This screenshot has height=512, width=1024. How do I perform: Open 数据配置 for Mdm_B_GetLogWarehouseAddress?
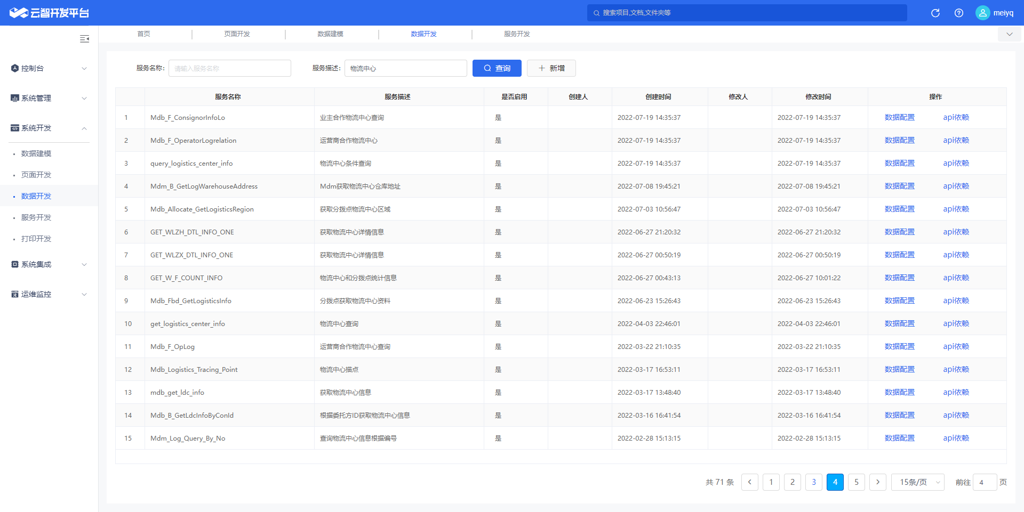click(899, 186)
